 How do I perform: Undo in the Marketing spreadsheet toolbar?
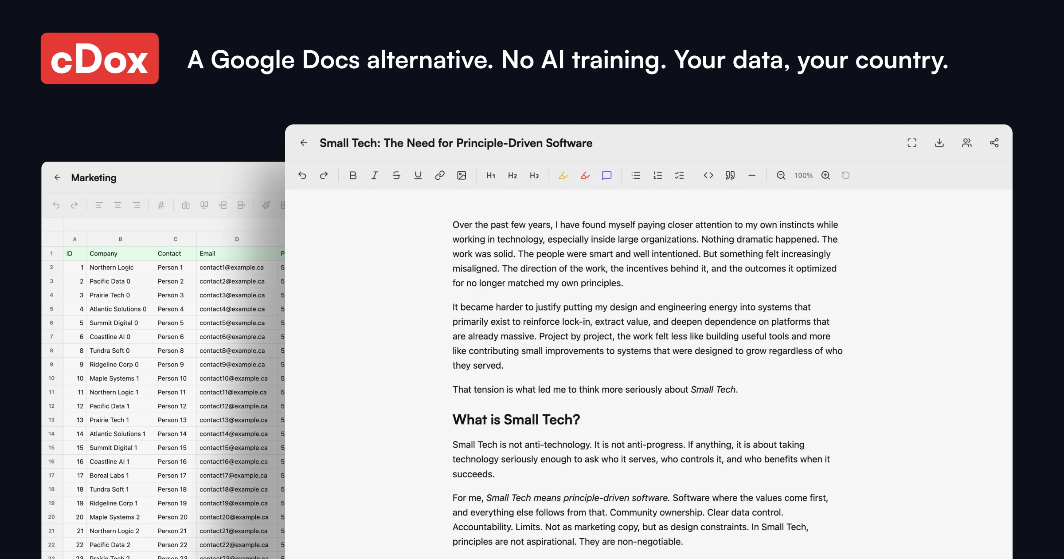pyautogui.click(x=56, y=205)
